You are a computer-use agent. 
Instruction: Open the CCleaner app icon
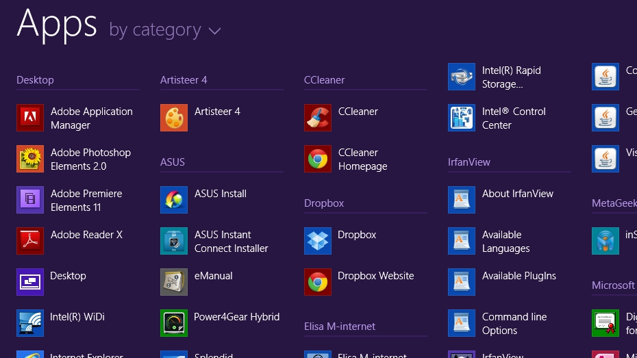318,118
